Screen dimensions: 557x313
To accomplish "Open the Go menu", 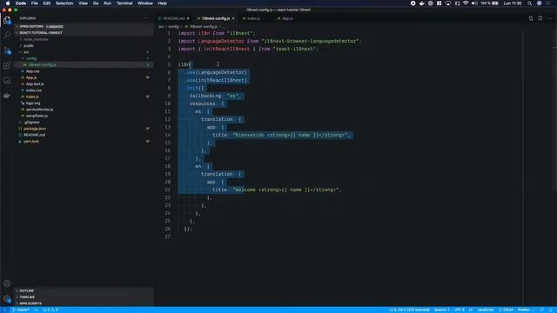I will 96,3.
